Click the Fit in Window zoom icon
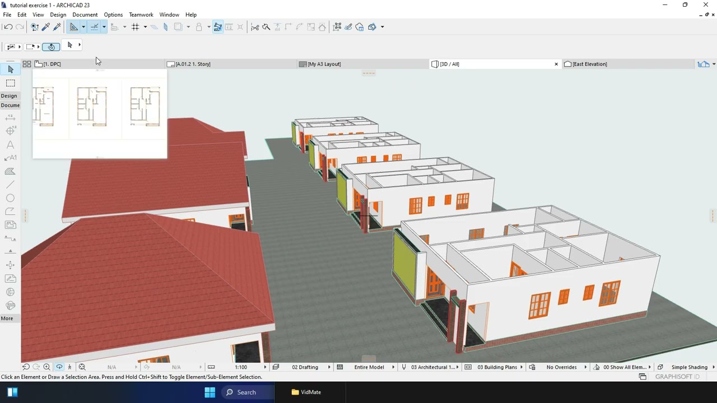 [x=82, y=367]
